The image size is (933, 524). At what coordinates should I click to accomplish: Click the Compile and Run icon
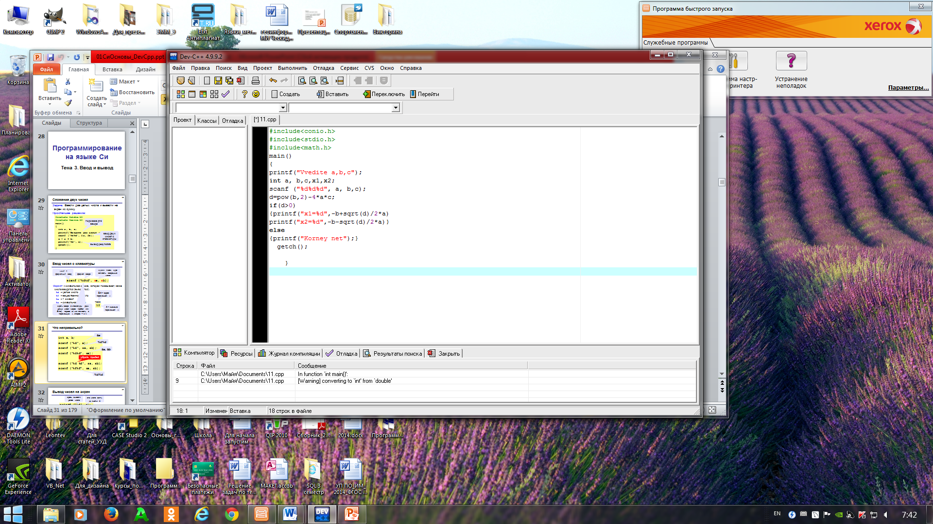pos(203,94)
